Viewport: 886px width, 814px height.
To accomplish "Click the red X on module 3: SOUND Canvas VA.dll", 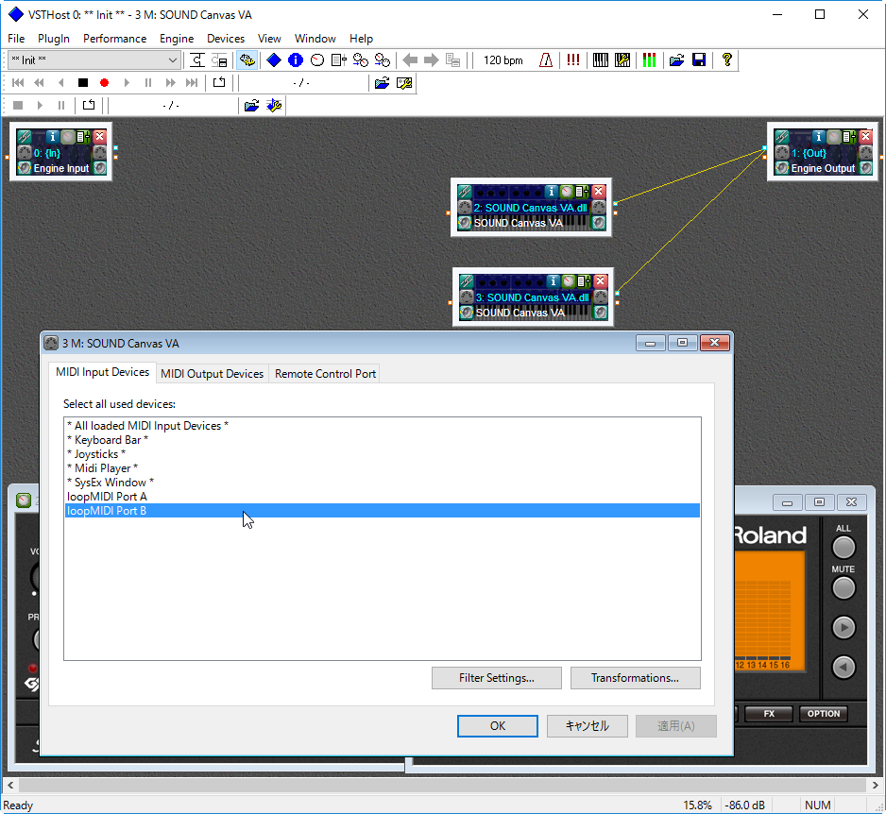I will point(601,280).
